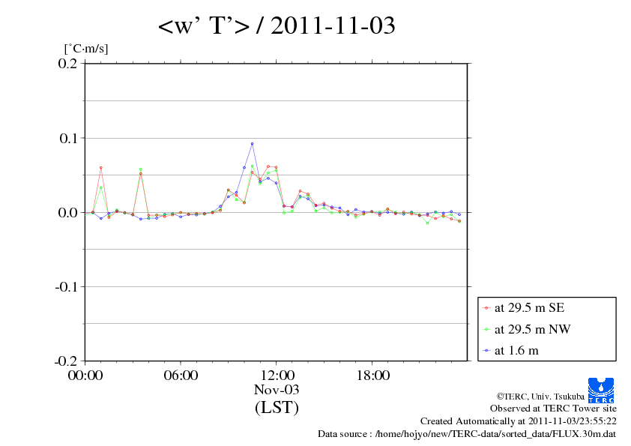The image size is (631, 446).
Task: Click the 0.1 y-axis label
Action: (x=68, y=139)
